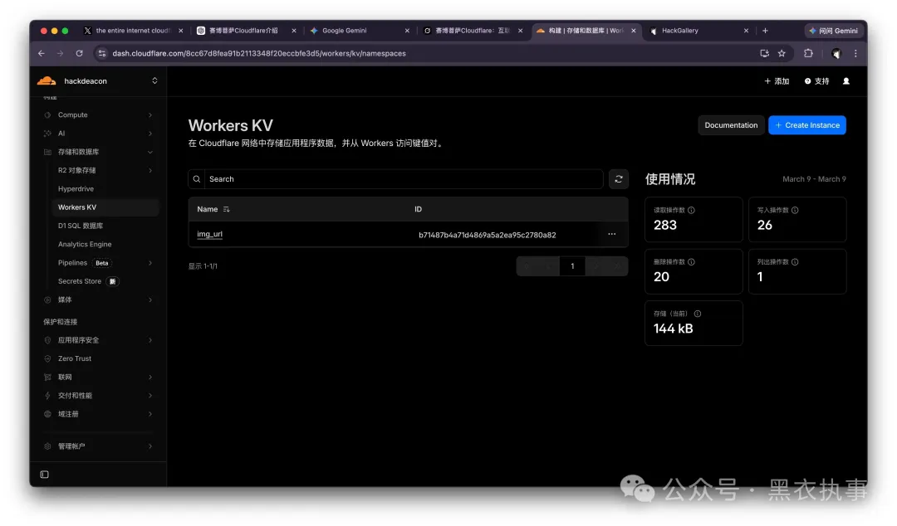897x526 pixels.
Task: Open Hyperdrive in the sidebar
Action: click(x=76, y=188)
